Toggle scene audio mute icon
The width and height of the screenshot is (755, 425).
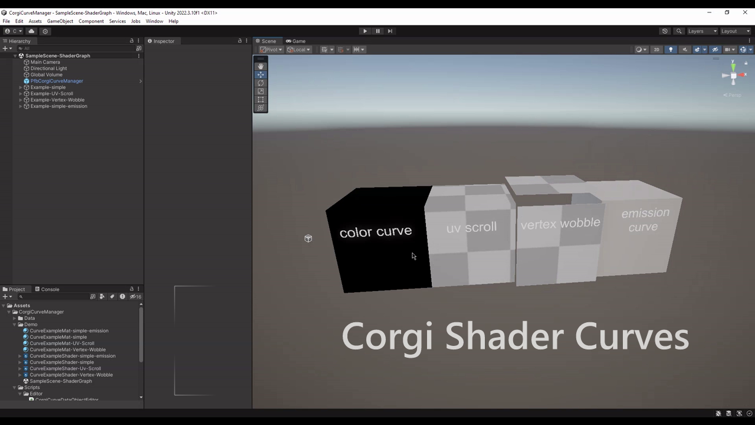[685, 50]
